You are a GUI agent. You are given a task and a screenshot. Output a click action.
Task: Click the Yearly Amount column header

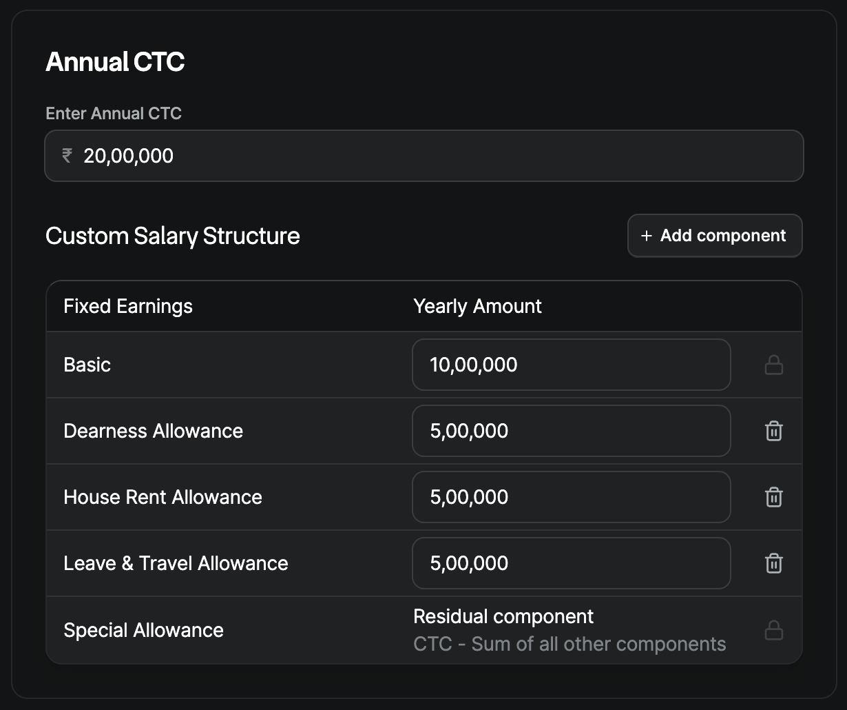[x=477, y=306]
